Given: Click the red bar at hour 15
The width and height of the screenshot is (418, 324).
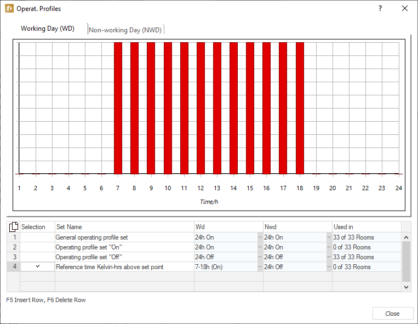Looking at the screenshot, I should pyautogui.click(x=250, y=108).
